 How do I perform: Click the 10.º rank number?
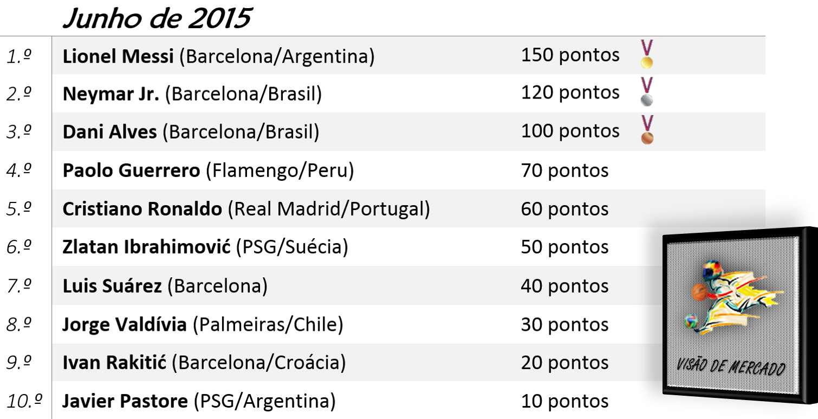(24, 401)
